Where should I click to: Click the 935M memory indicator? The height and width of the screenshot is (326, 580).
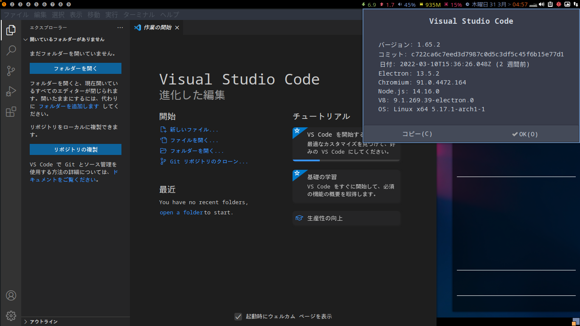coord(430,5)
